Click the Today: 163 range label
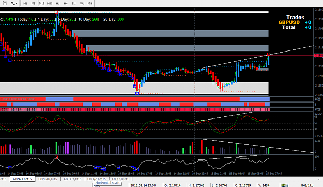The width and height of the screenshot is (323, 187). pyautogui.click(x=26, y=19)
